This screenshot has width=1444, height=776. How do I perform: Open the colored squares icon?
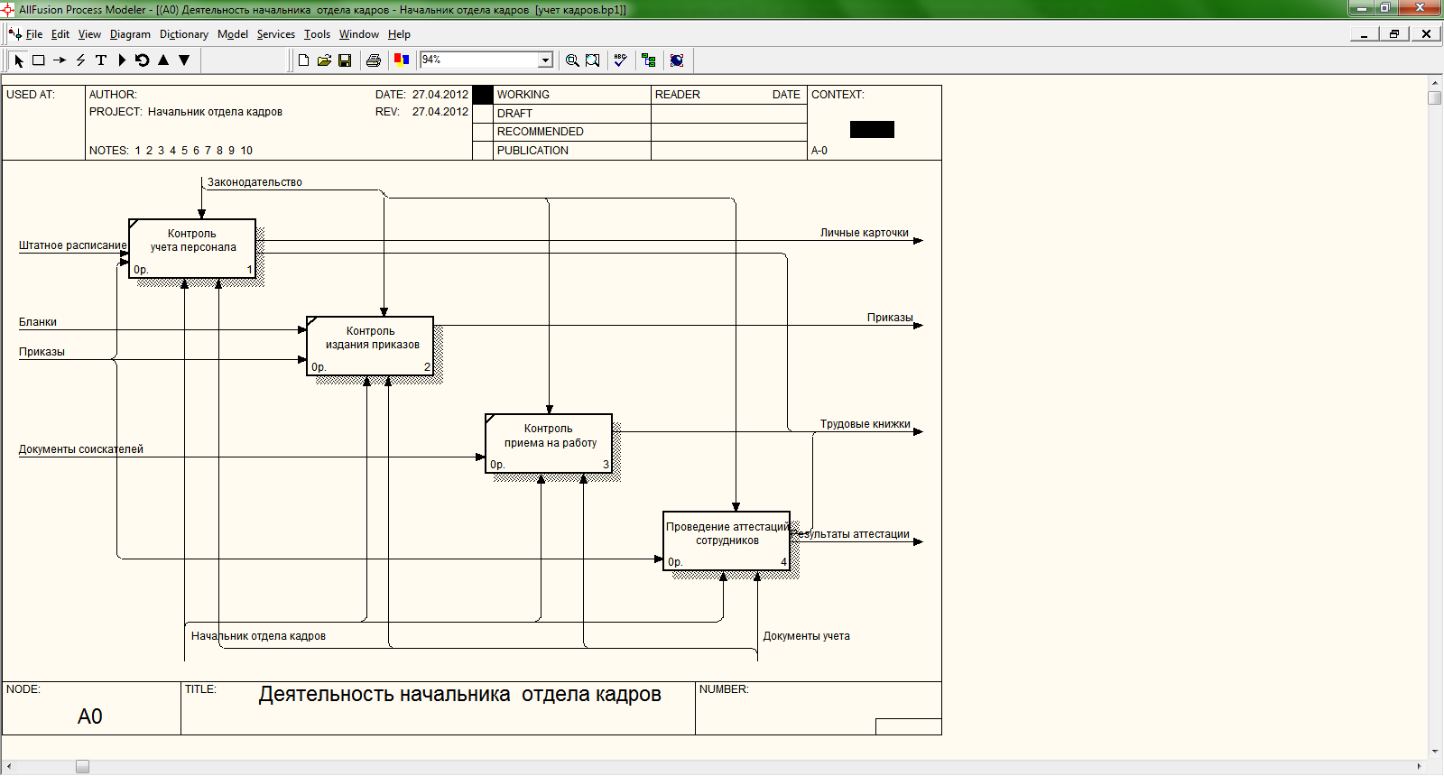pos(402,60)
